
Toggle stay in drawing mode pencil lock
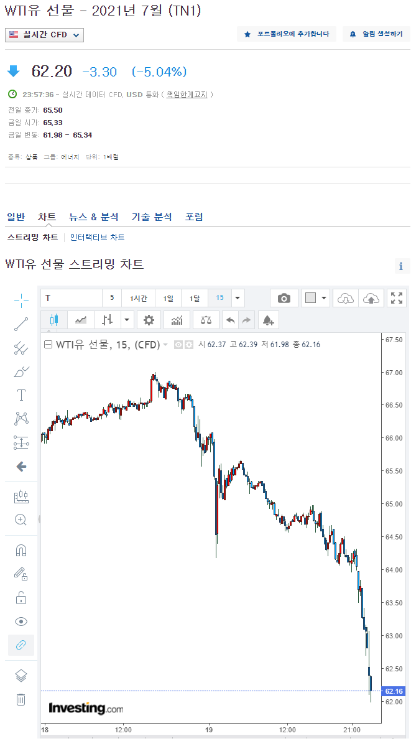point(21,574)
